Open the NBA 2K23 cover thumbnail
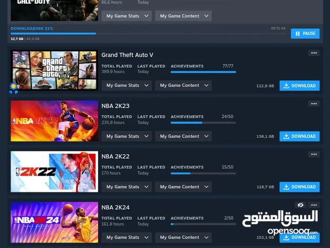Screen dimensions: 330x248 pyautogui.click(x=54, y=121)
